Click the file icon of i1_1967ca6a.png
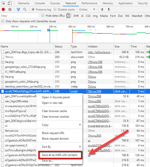This screenshot has height=167, width=150. (x=2, y=72)
